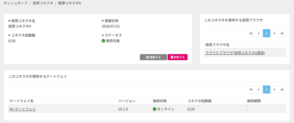Go to next page in gateway list pagination
Image resolution: width=294 pixels, height=123 pixels.
click(274, 90)
